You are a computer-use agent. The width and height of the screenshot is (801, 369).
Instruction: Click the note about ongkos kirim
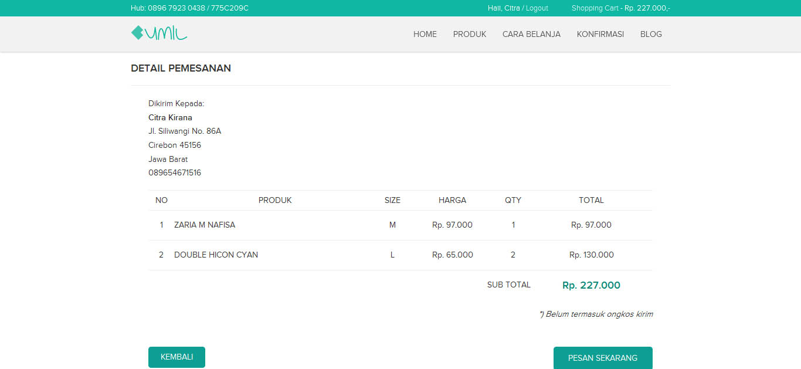[596, 314]
